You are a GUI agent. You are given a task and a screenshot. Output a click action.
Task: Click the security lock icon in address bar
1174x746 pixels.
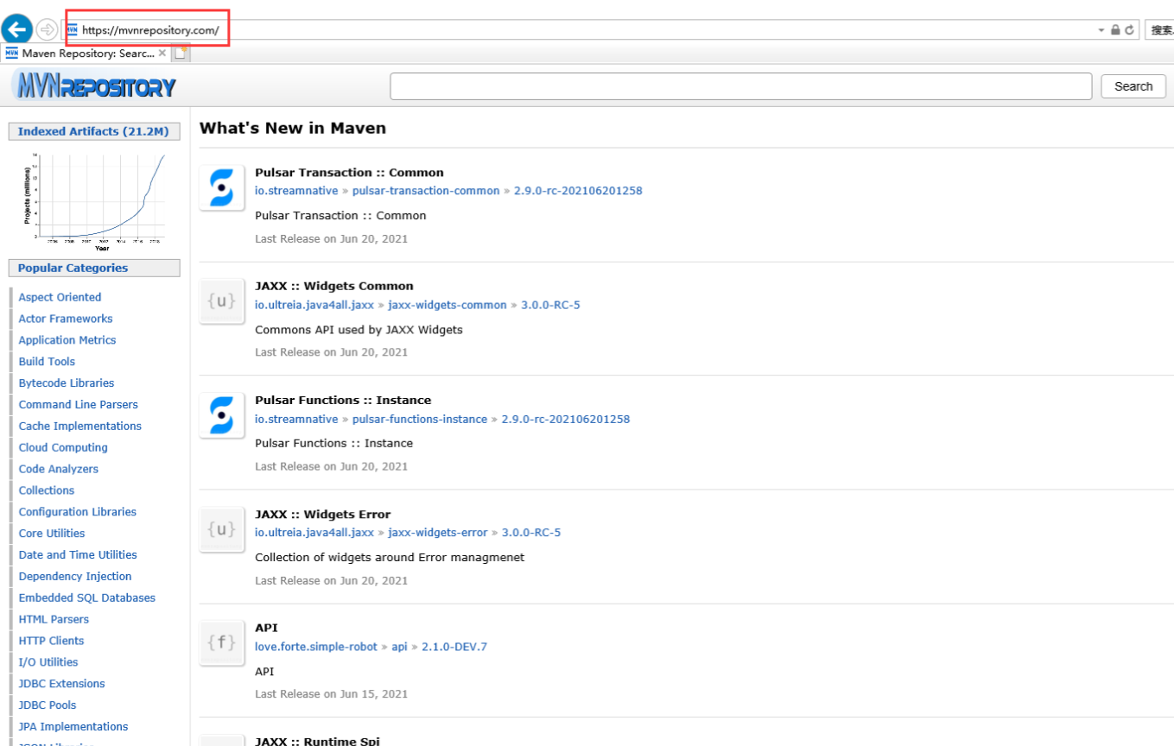click(1115, 29)
